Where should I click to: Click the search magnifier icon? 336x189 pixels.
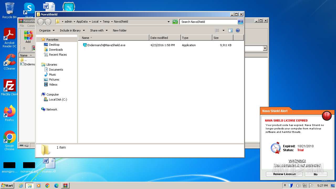tap(240, 22)
